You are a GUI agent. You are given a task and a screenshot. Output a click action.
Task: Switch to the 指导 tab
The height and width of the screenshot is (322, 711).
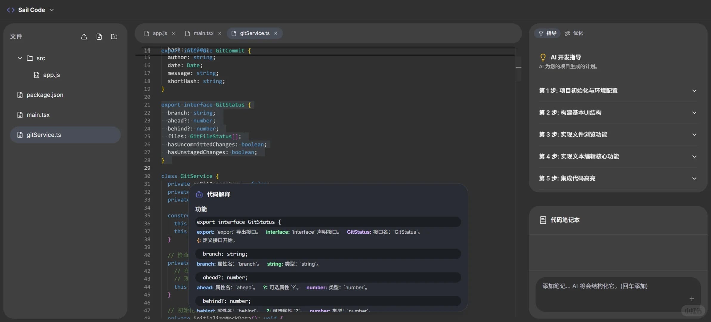click(x=547, y=33)
